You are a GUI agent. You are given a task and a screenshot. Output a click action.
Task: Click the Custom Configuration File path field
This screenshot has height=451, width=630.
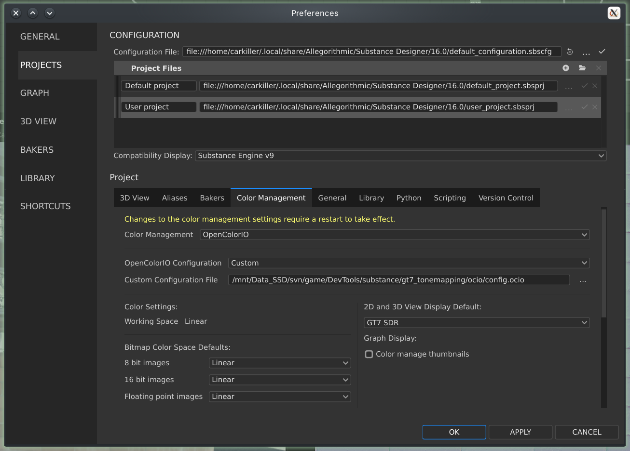[399, 280]
